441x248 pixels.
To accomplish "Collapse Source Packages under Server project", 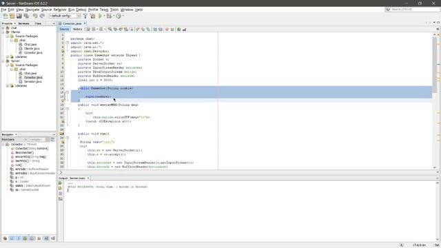I will click(8, 65).
